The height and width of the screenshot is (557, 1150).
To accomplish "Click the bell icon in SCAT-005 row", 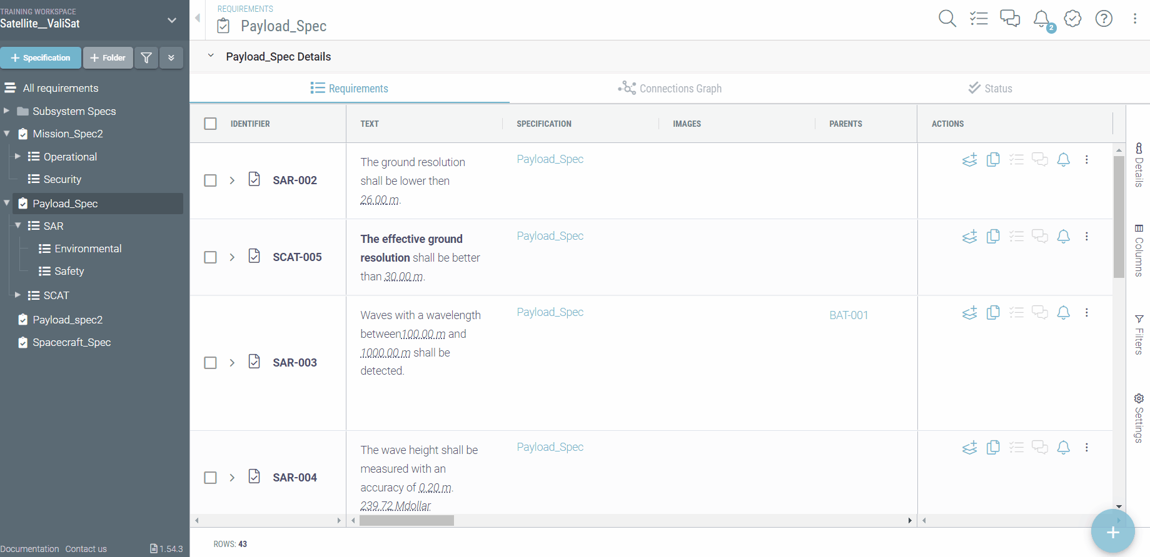I will [x=1063, y=237].
